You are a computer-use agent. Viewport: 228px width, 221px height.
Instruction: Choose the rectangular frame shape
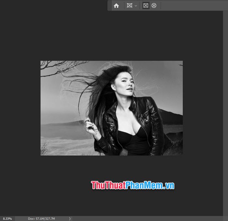146,6
